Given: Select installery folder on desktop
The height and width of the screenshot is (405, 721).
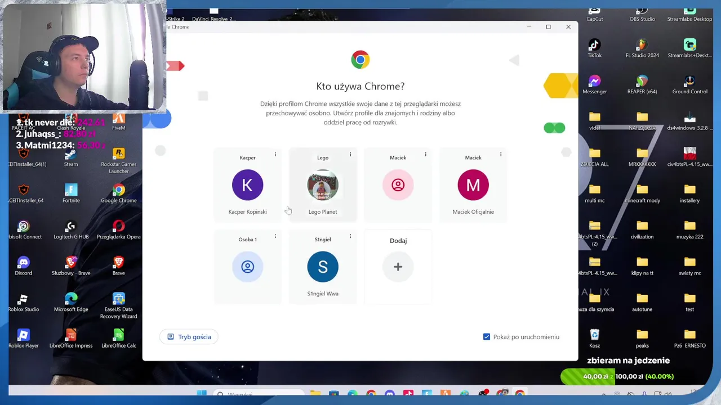Looking at the screenshot, I should pos(690,193).
